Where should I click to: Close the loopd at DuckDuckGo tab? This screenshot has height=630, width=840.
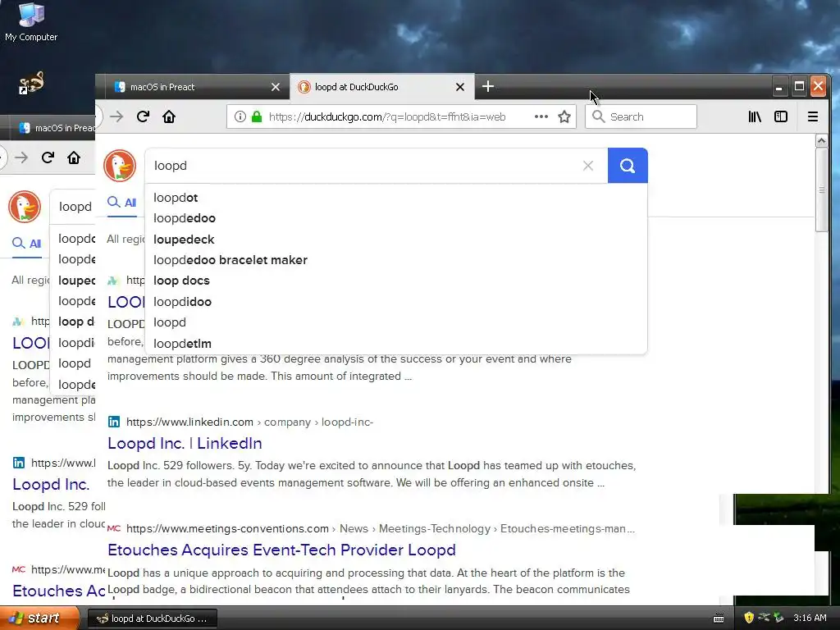pyautogui.click(x=459, y=87)
